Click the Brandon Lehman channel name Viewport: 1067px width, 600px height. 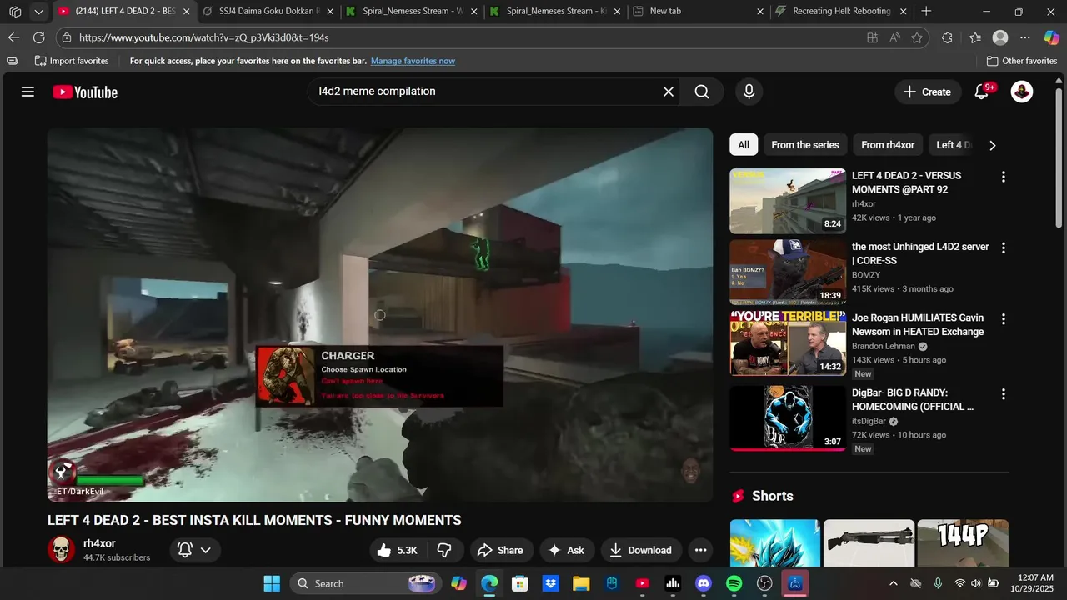(884, 346)
